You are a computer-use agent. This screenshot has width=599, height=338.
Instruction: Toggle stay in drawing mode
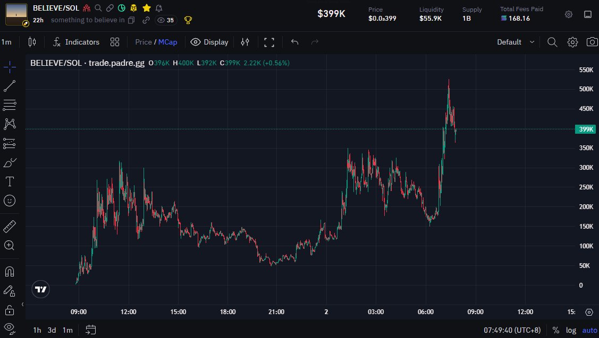pyautogui.click(x=10, y=291)
